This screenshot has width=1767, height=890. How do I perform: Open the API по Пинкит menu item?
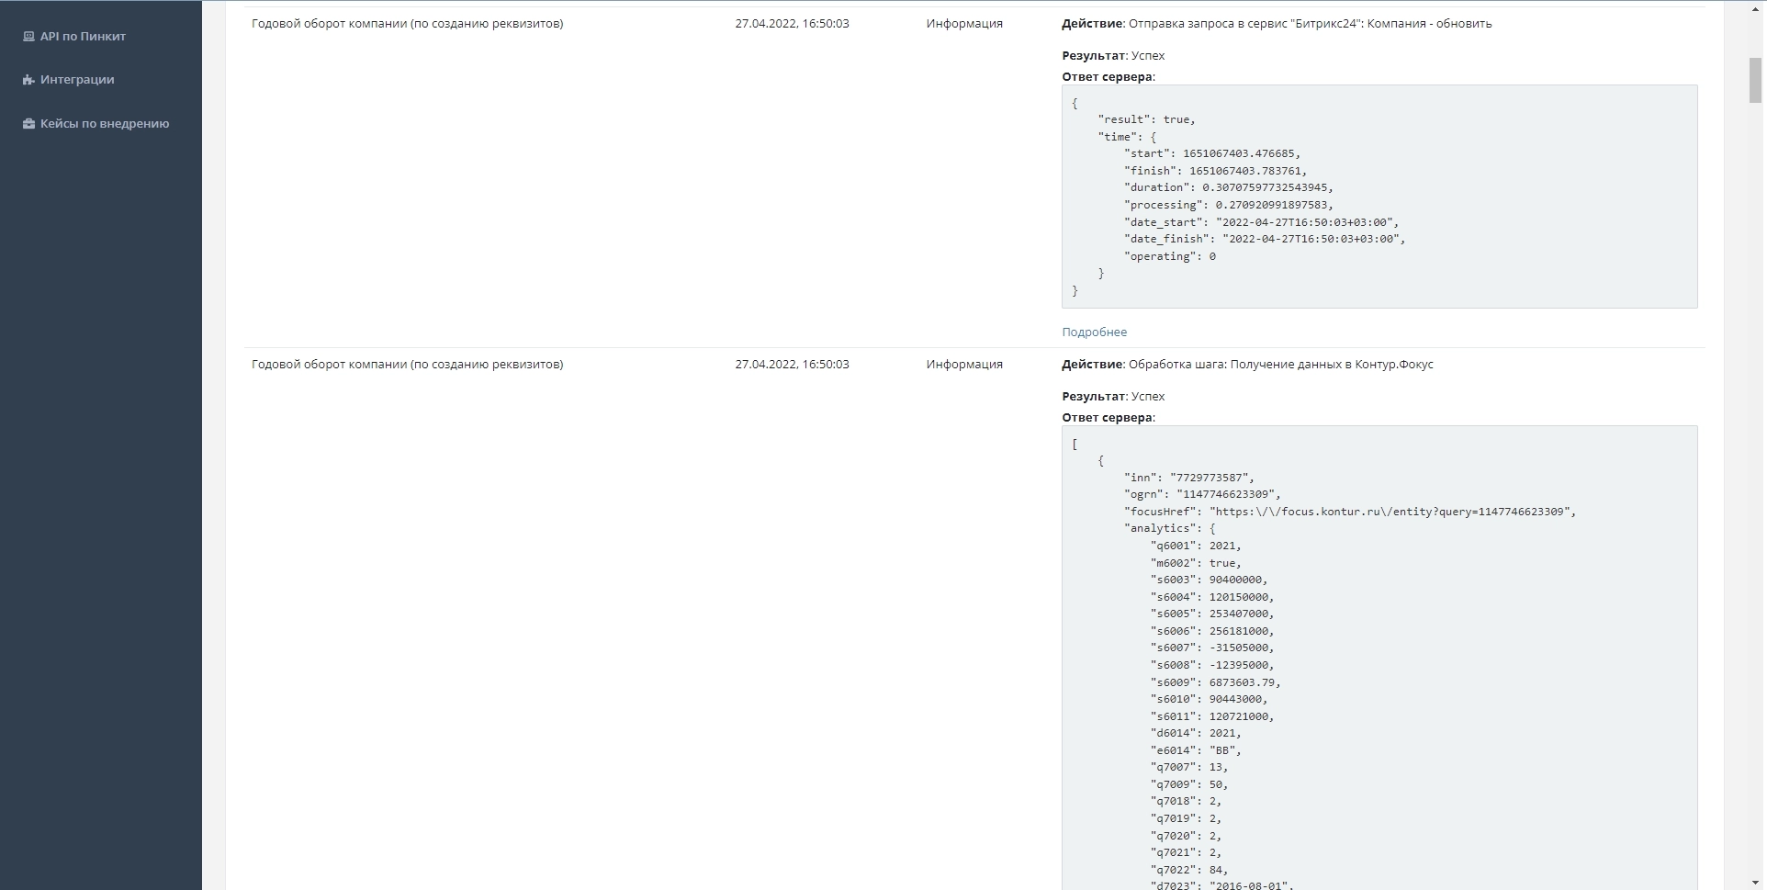(83, 37)
